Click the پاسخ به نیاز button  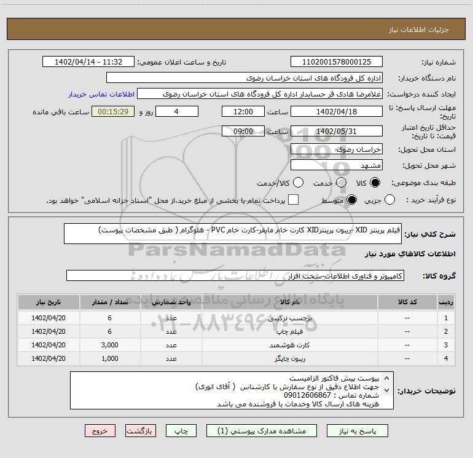358,431
